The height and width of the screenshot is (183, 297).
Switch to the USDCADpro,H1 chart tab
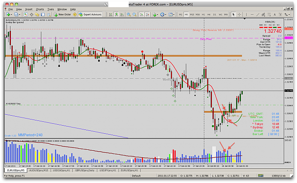[x=61, y=170]
